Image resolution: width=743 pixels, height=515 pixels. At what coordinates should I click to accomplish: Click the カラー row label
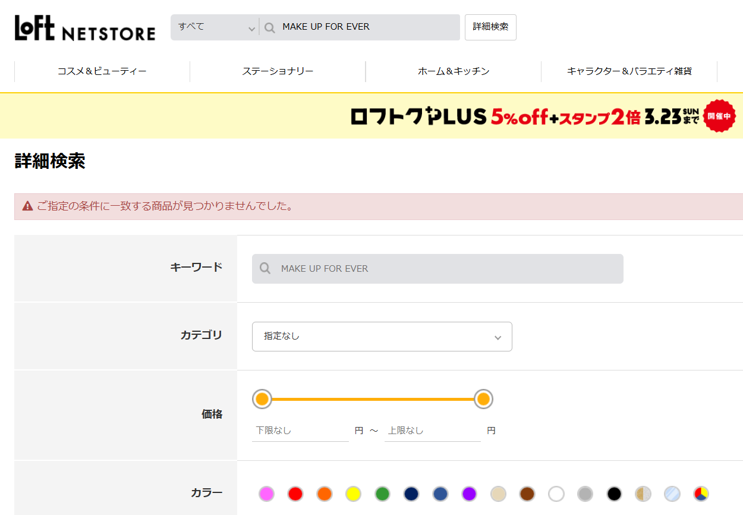click(x=207, y=493)
